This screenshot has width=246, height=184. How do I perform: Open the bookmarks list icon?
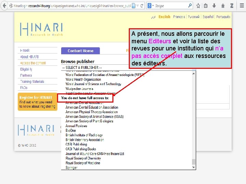tap(206, 6)
